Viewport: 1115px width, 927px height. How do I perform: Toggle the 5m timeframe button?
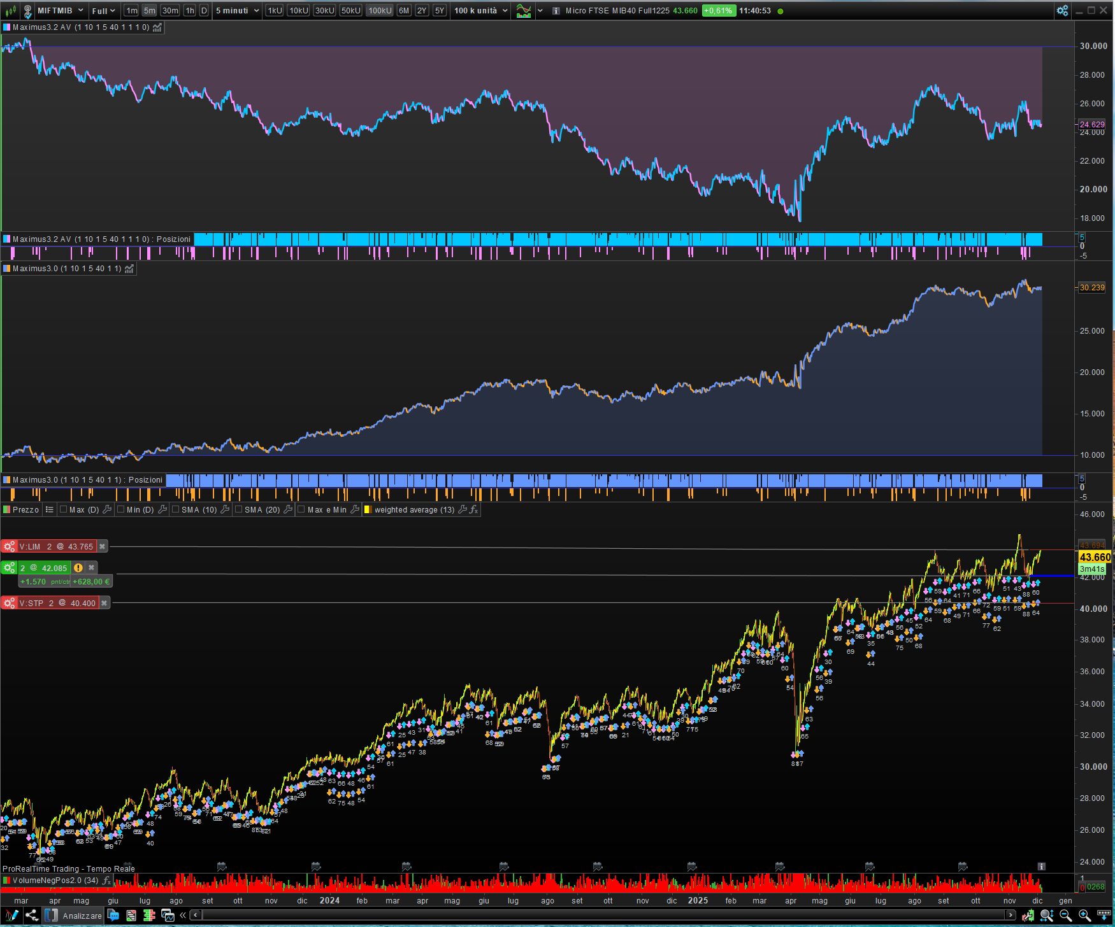point(149,11)
